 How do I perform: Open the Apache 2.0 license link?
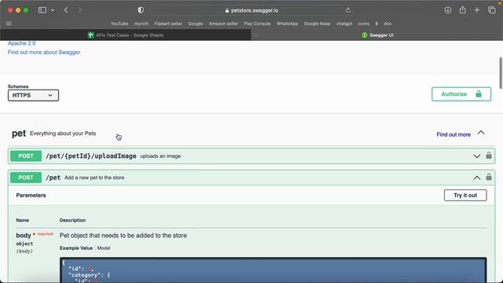tap(21, 43)
